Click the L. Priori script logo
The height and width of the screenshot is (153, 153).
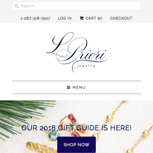click(76, 52)
